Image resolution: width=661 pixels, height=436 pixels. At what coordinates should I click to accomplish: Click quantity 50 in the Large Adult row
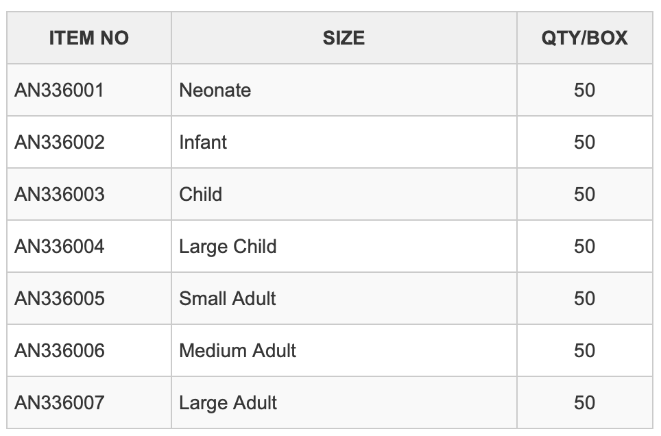[x=585, y=402]
